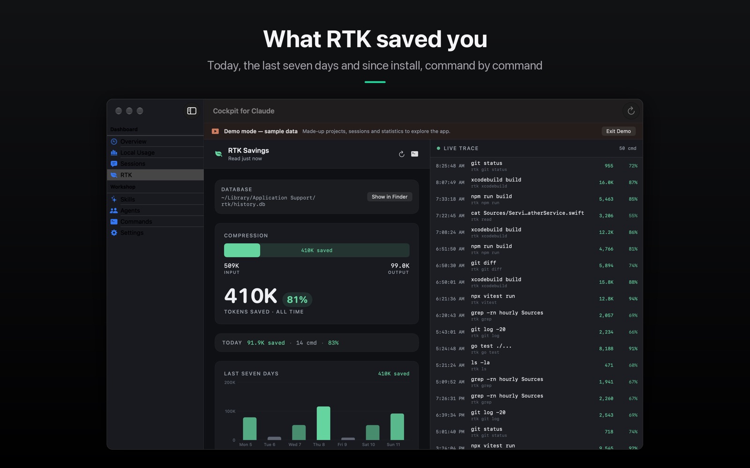The width and height of the screenshot is (750, 468).
Task: Click the 99.0K output value
Action: (x=400, y=265)
